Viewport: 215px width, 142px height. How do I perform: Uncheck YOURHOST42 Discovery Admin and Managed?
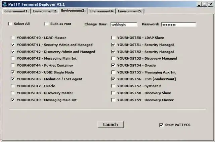point(13,52)
